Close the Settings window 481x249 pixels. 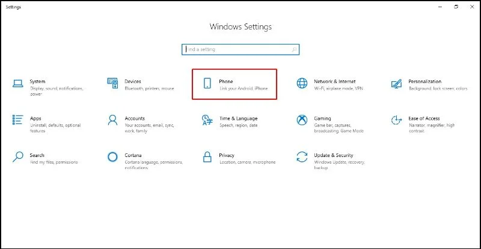(472, 7)
